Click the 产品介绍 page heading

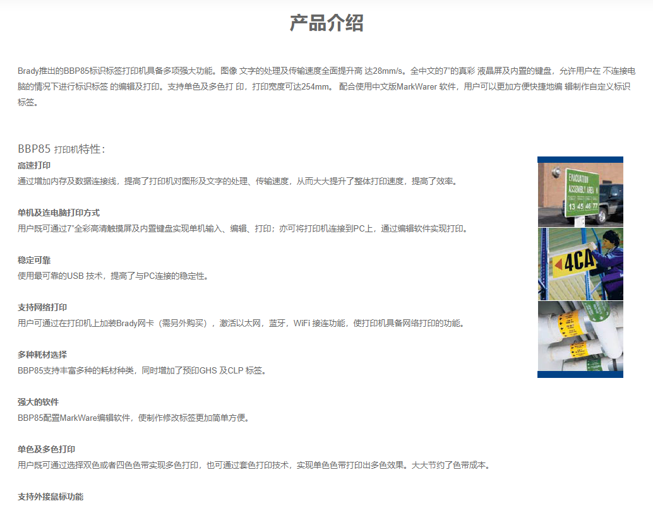(326, 23)
